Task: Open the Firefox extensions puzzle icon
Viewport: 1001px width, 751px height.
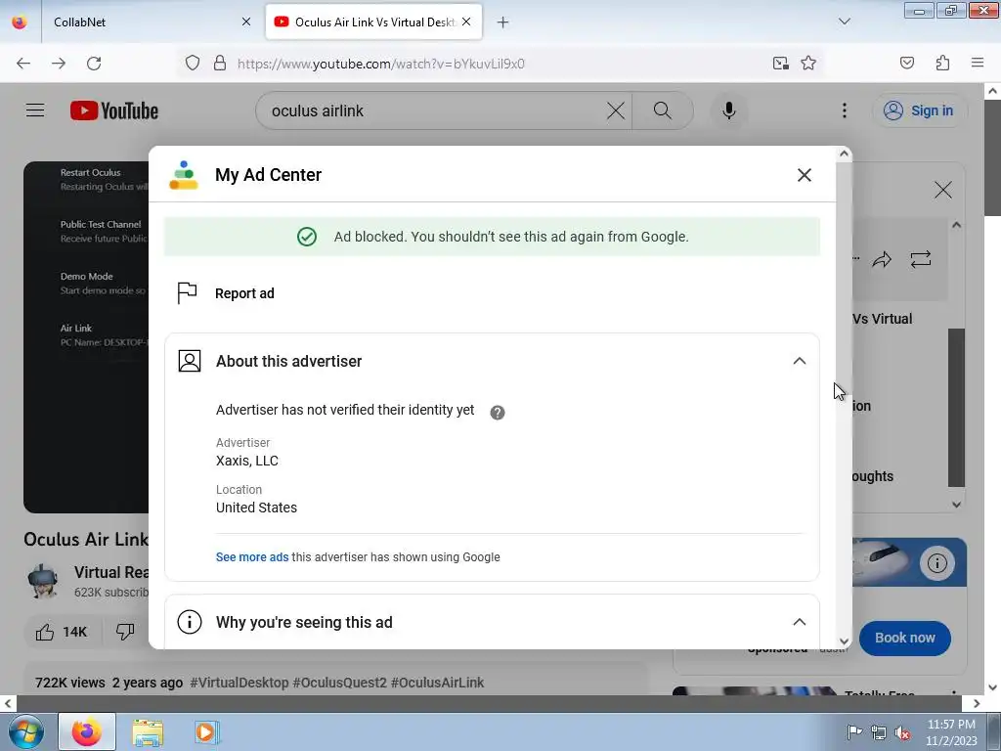Action: (942, 63)
